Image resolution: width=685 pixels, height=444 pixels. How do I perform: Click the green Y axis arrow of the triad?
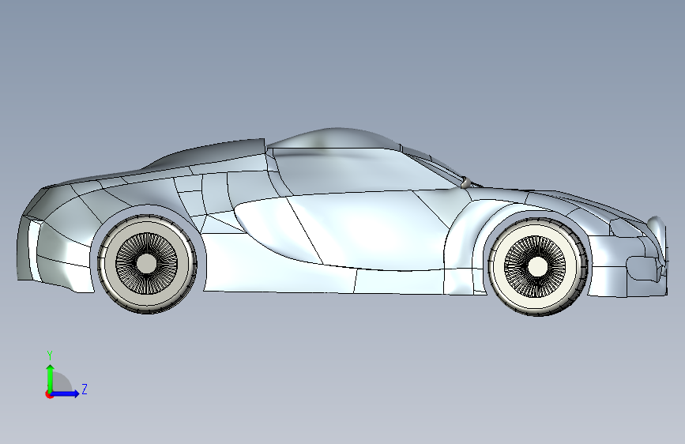(51, 378)
